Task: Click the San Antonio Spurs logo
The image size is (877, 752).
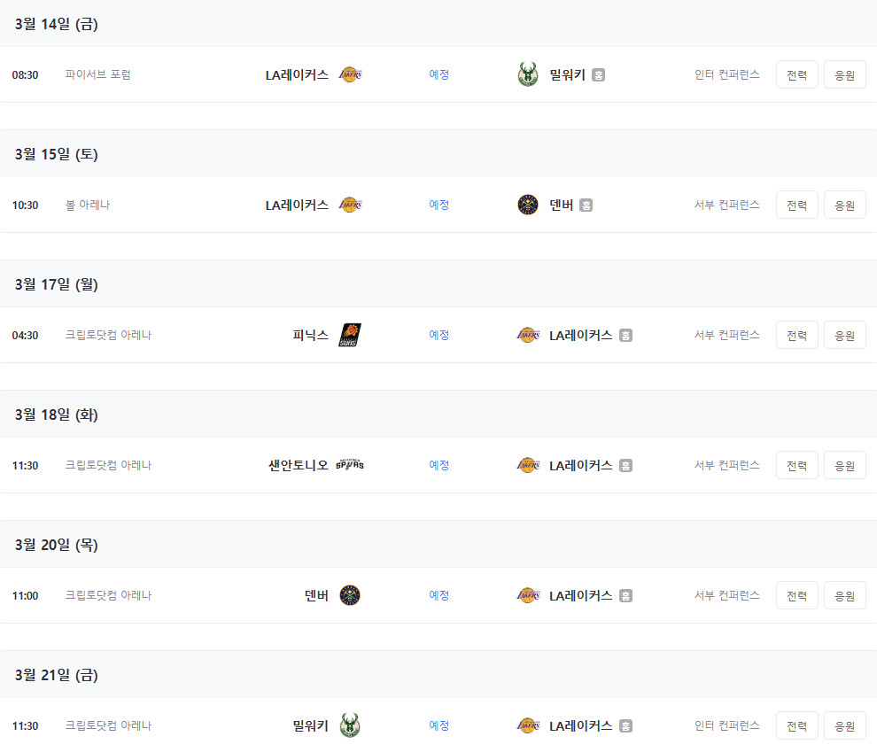Action: point(350,465)
